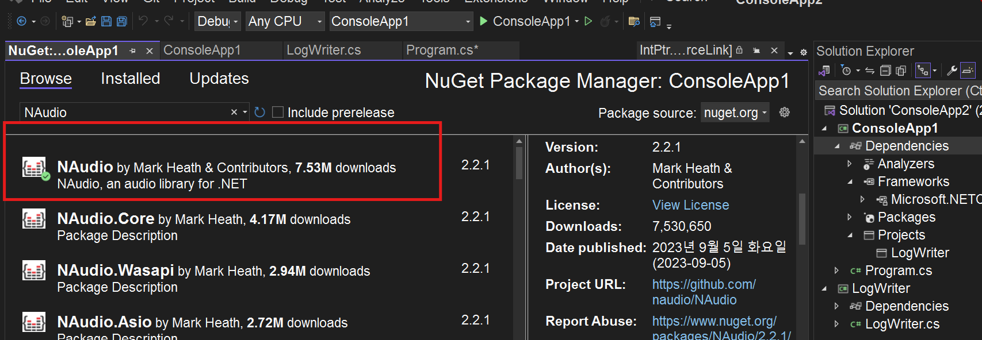Screen dimensions: 982x340
Task: Keep the IntPtr SourceLink preview tab open
Action: coord(757,51)
